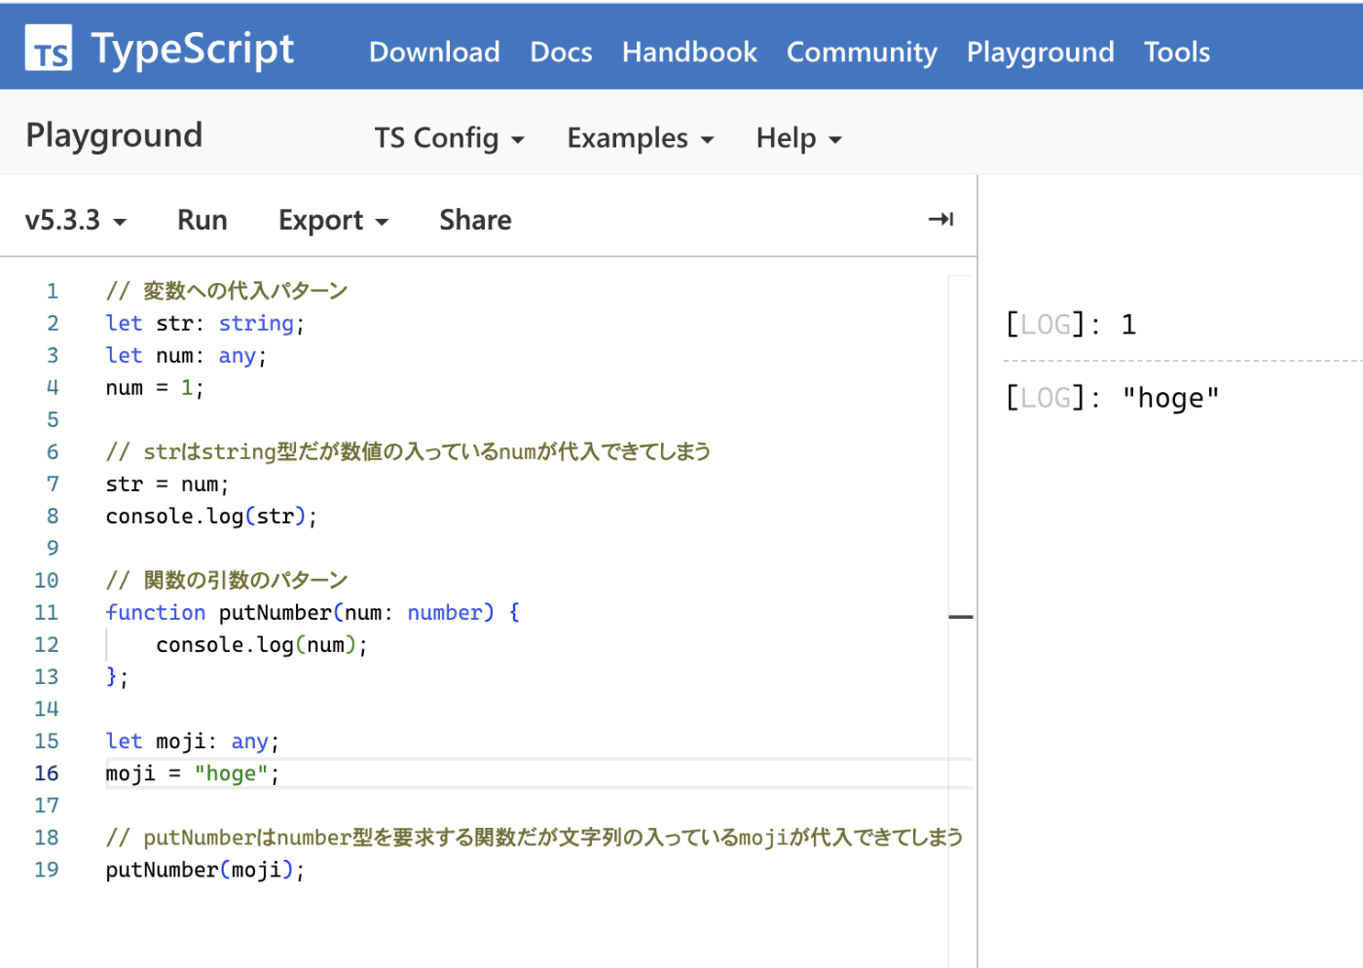
Task: Open the Download page
Action: point(434,52)
